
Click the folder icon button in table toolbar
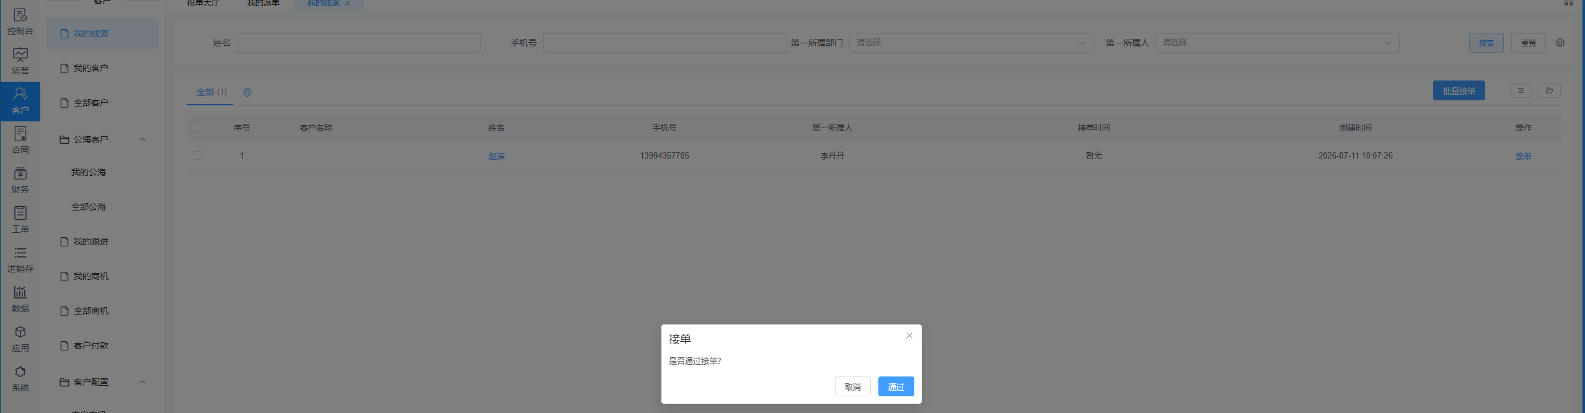tap(1549, 91)
